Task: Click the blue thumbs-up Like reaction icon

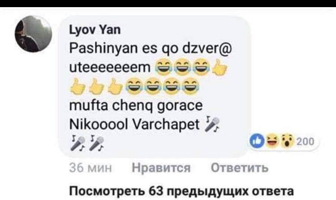Action: click(257, 141)
